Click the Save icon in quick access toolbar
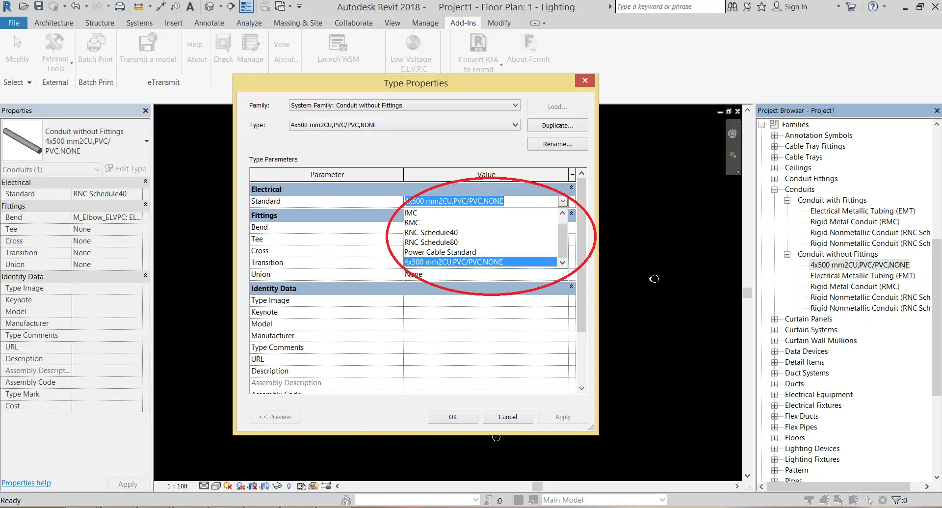 (x=38, y=7)
